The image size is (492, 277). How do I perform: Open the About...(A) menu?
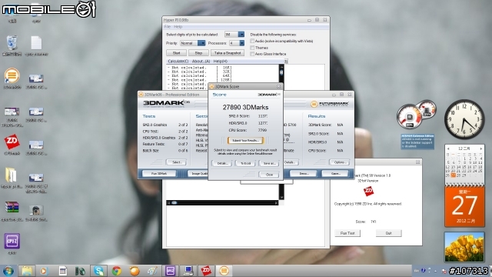(x=201, y=62)
